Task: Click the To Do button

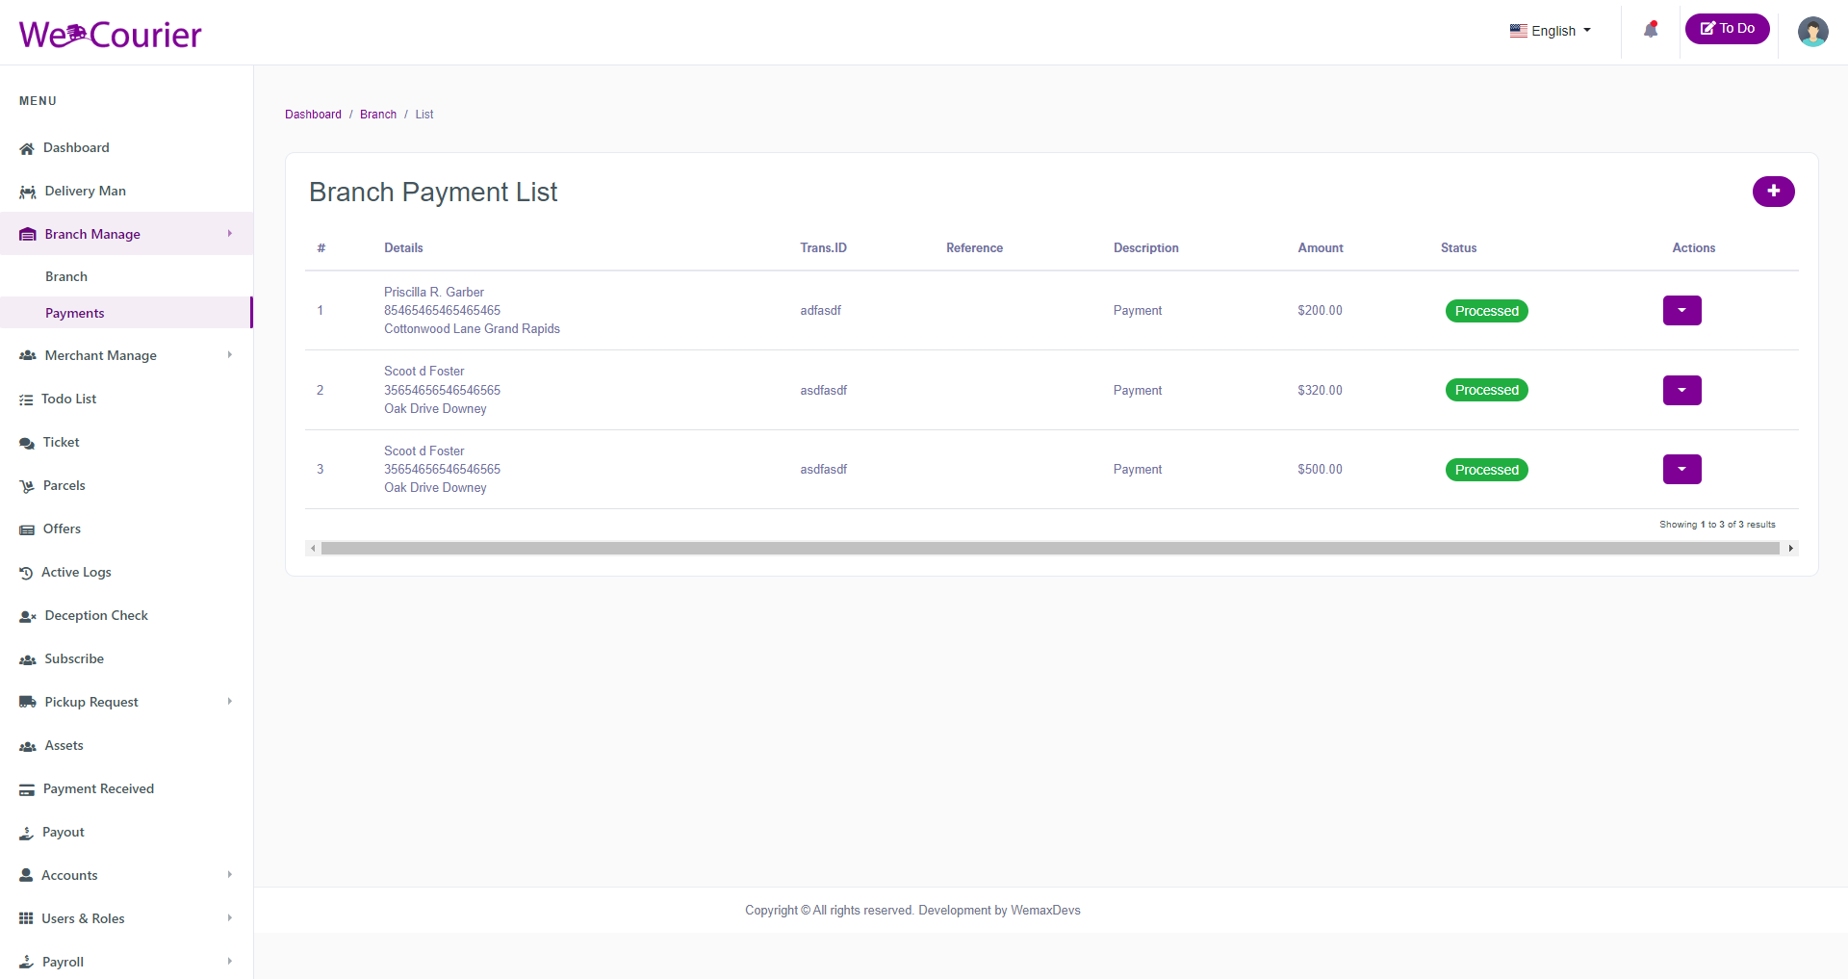Action: tap(1727, 29)
